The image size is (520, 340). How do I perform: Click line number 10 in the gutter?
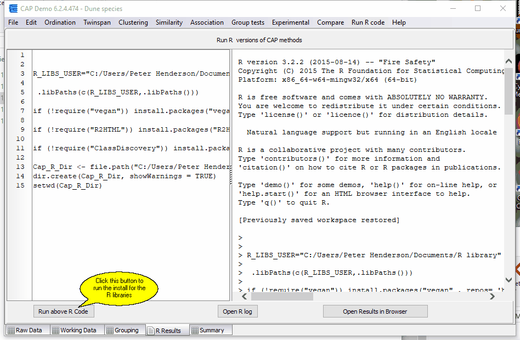(x=20, y=139)
